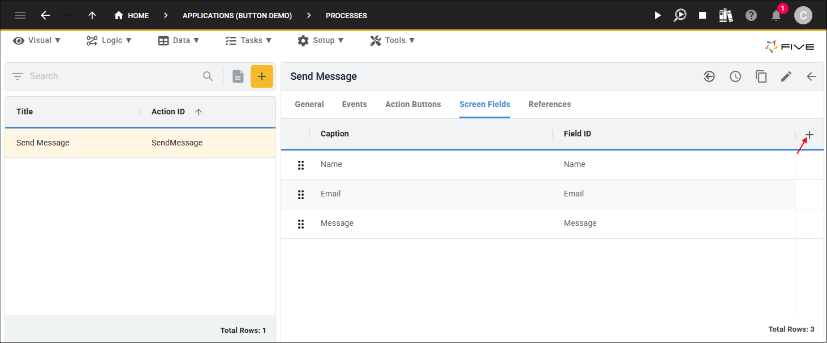Expand the Tools menu
This screenshot has width=827, height=343.
coord(393,40)
